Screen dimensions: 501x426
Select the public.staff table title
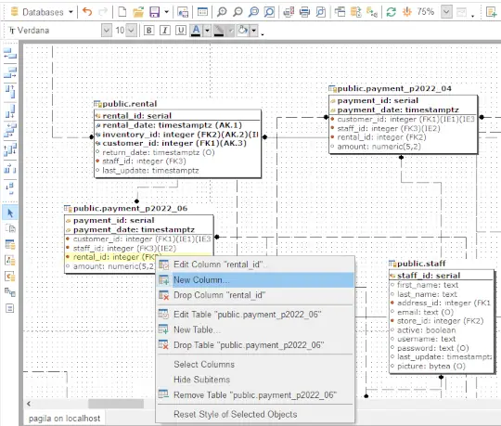tap(421, 264)
